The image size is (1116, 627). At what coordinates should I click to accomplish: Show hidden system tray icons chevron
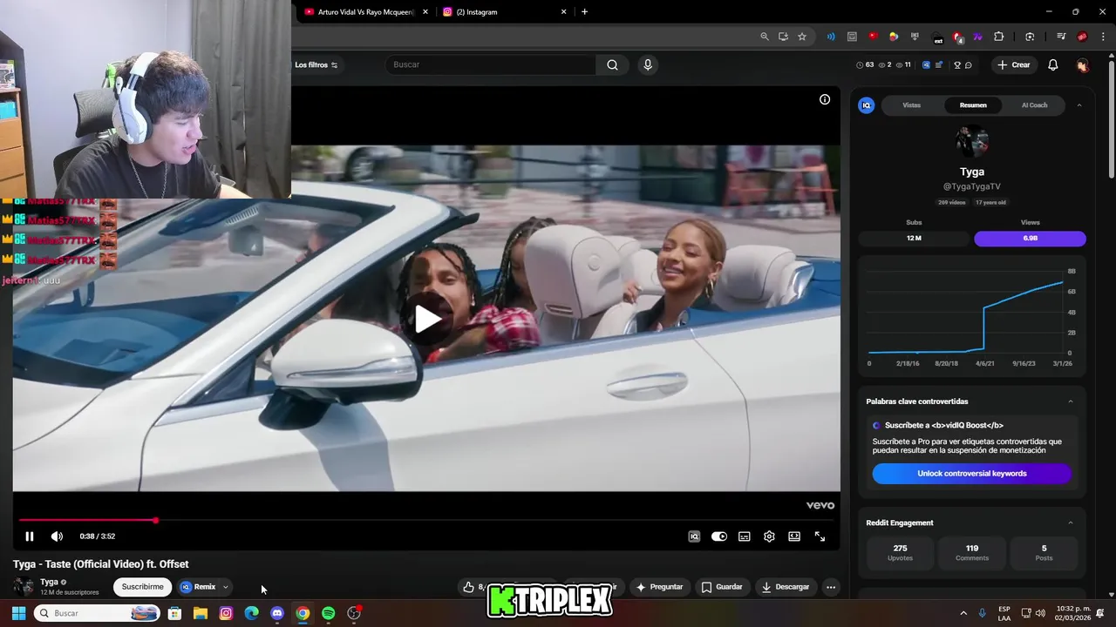[963, 613]
